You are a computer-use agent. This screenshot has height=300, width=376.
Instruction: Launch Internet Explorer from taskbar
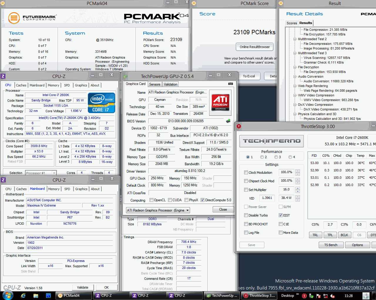[x=23, y=296]
